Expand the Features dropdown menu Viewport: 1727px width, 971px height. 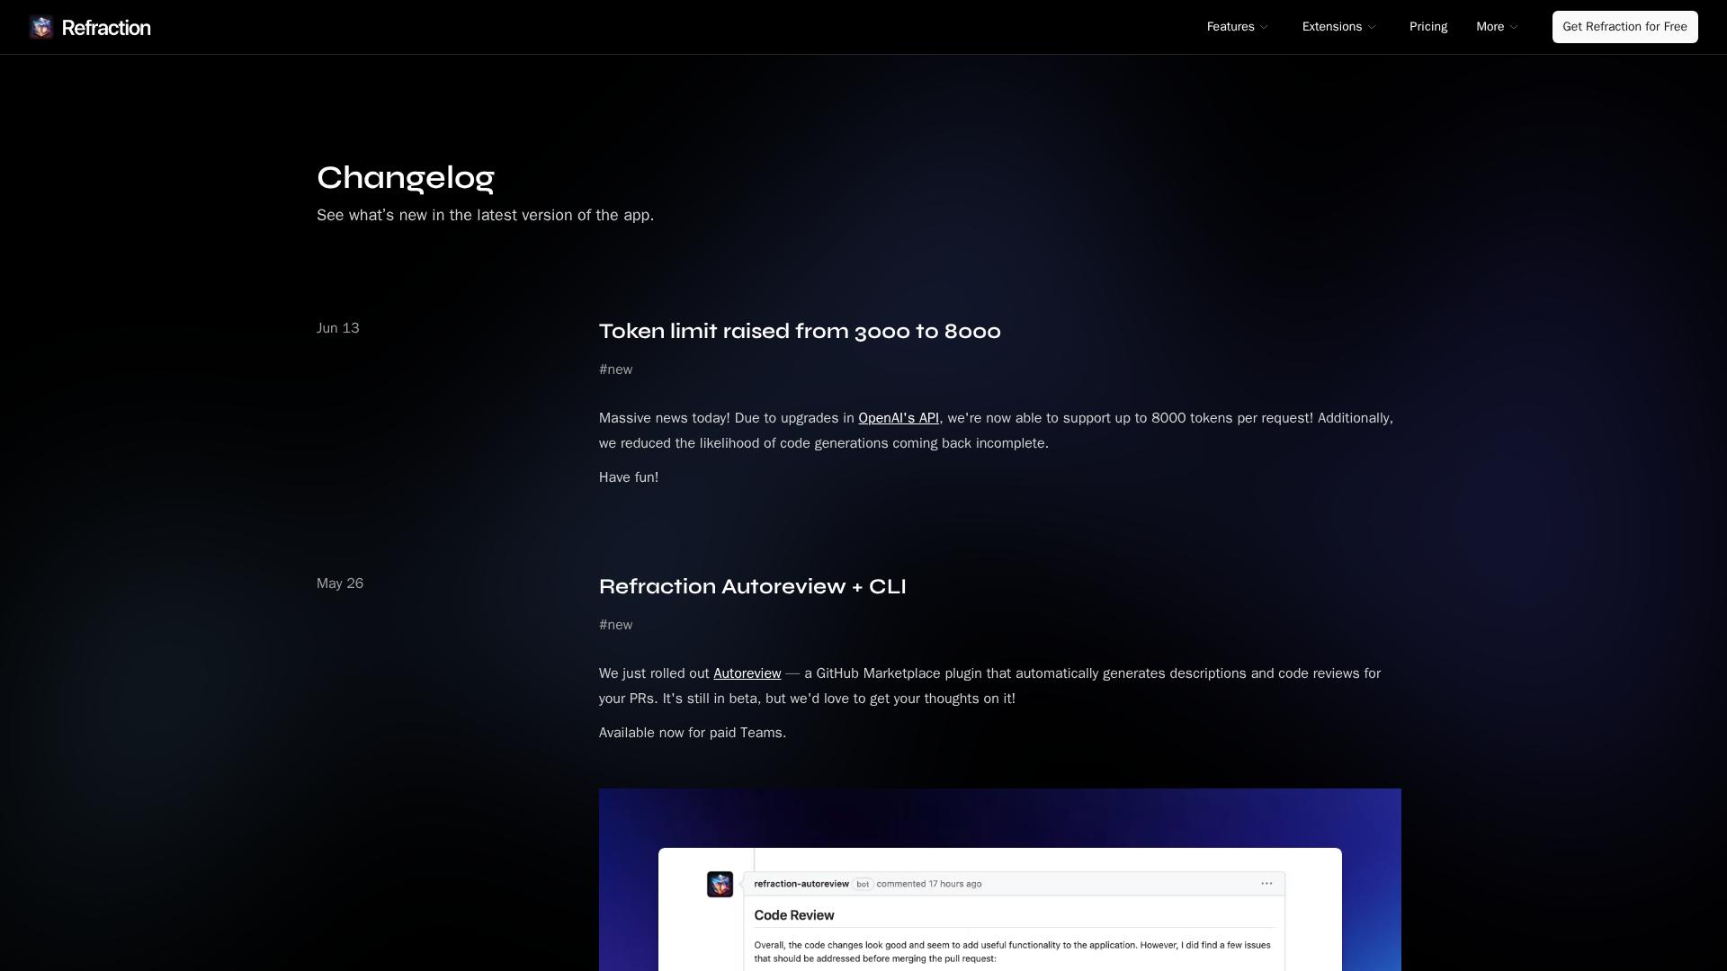tap(1230, 27)
